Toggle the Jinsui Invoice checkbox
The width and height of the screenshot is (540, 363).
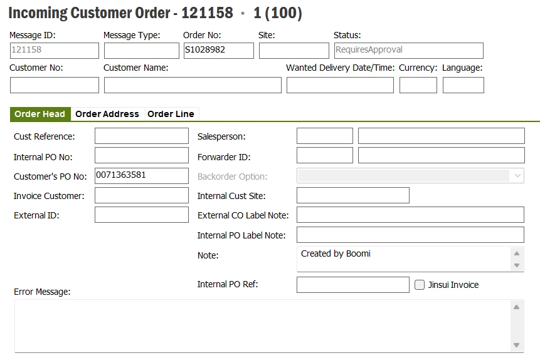(x=420, y=285)
